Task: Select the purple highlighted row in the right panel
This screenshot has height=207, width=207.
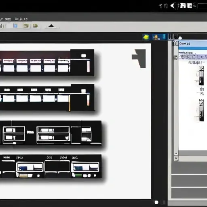Action: (193, 57)
